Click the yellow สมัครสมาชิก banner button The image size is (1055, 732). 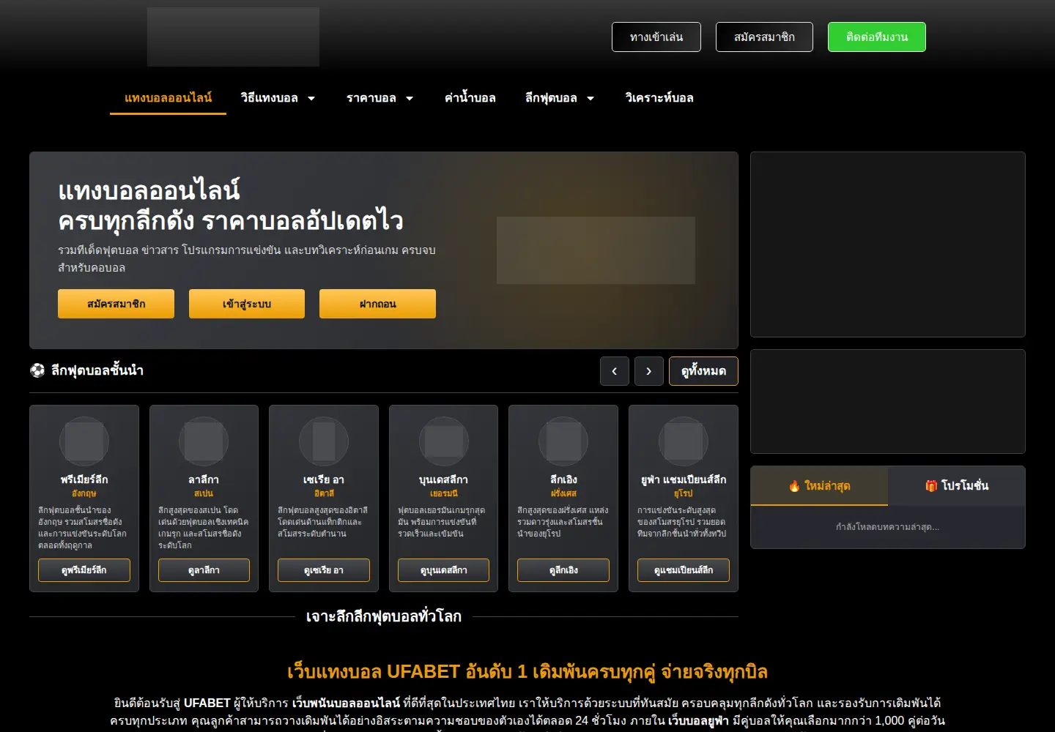[x=116, y=304]
